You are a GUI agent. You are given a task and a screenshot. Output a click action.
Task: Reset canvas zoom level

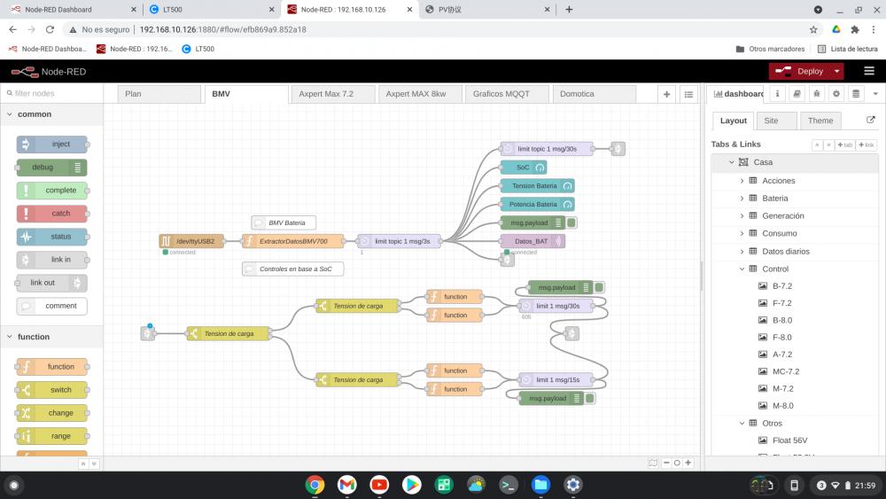coord(677,463)
